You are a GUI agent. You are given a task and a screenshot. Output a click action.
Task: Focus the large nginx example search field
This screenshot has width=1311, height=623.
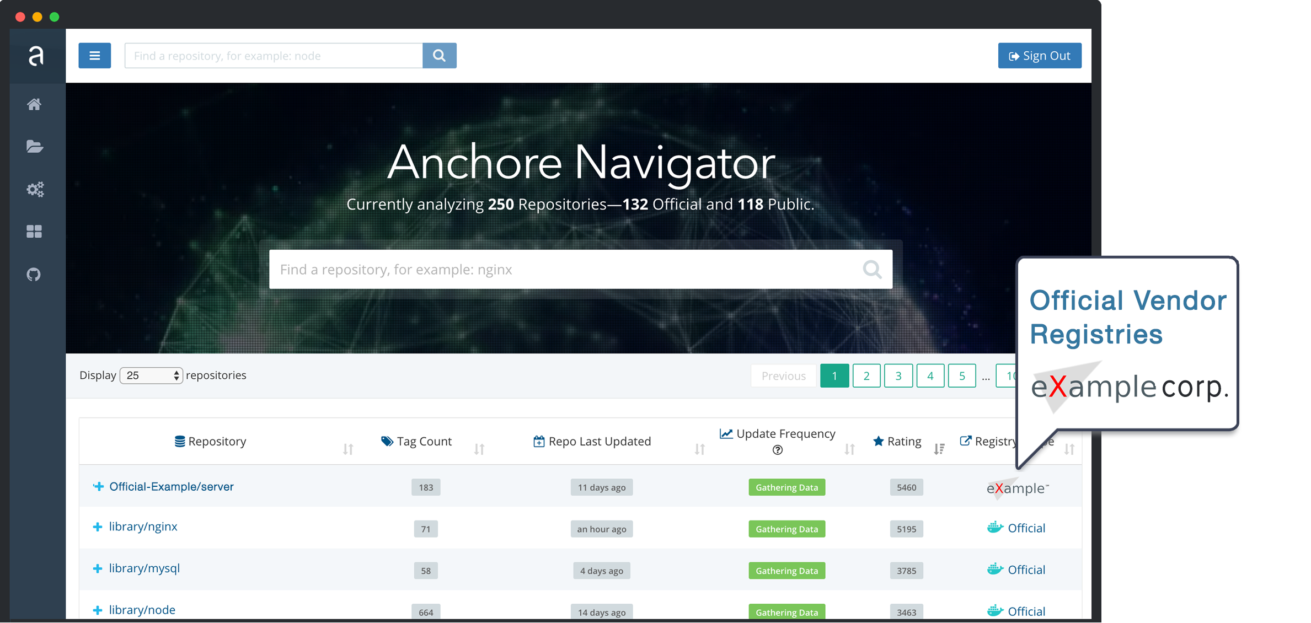coord(581,269)
